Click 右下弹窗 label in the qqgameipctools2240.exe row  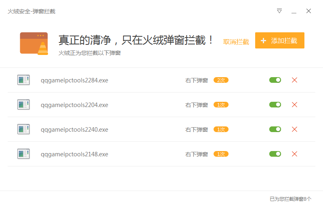click(x=197, y=130)
